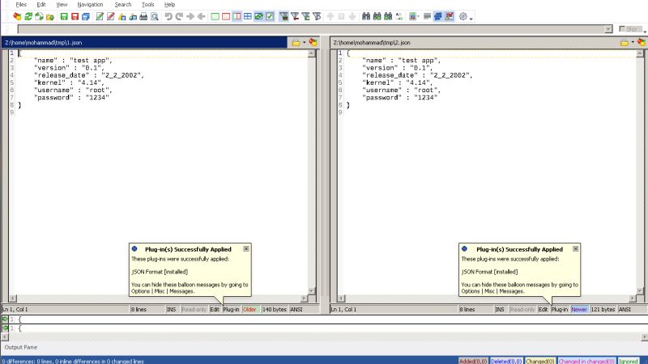Close the right Plug-in(s) Successfully Applied balloon
Viewport: 648px width, 364px height.
coord(576,248)
